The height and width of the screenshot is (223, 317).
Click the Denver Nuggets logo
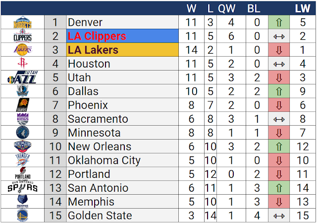(x=22, y=22)
